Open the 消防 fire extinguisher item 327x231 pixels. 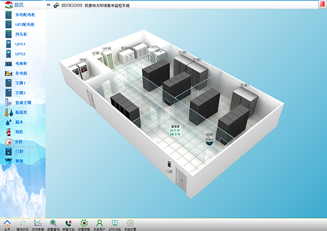click(x=17, y=132)
